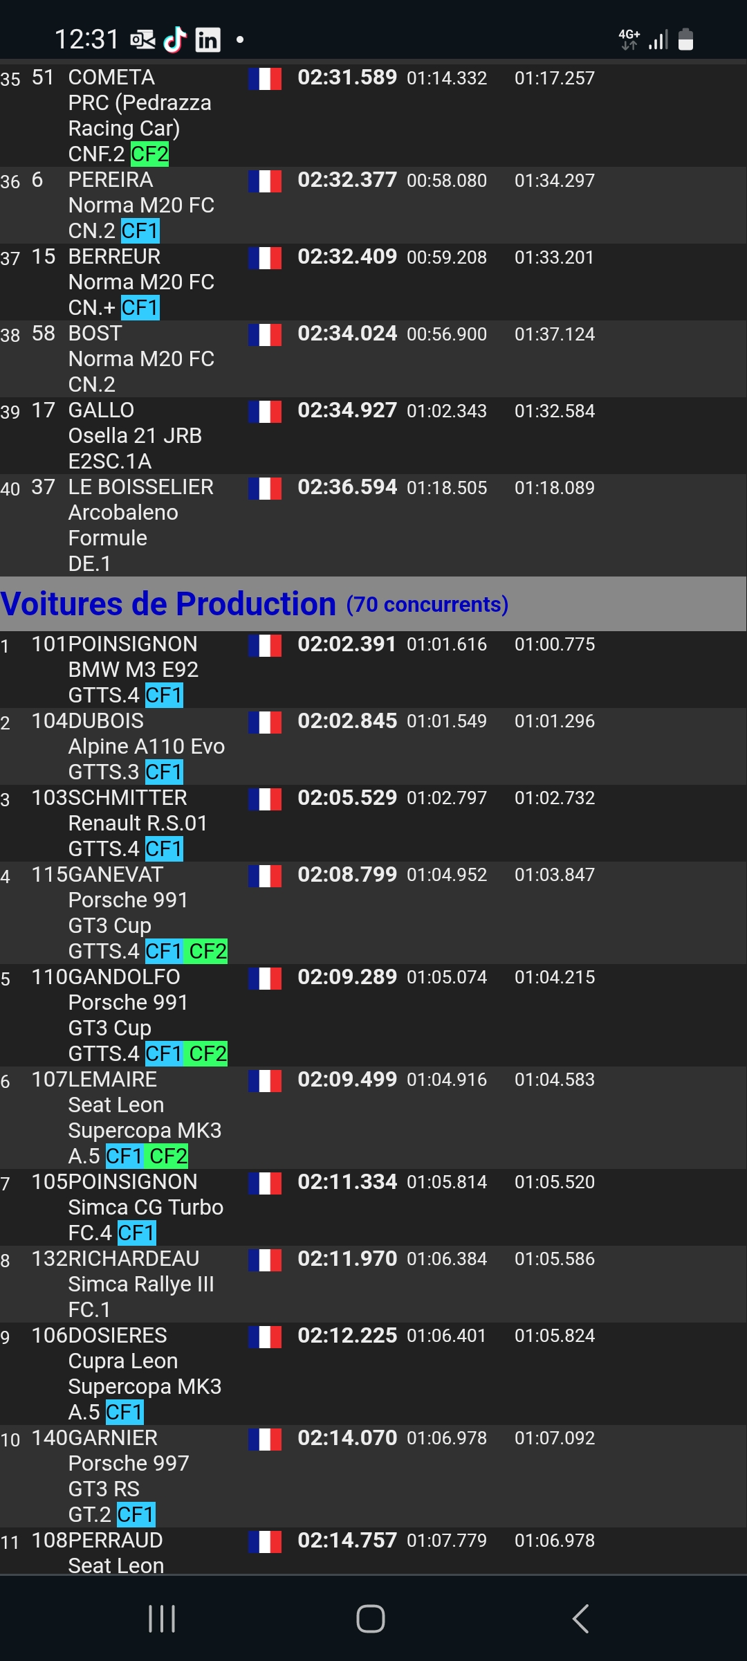Select the Voitures de Production heading

click(x=168, y=603)
